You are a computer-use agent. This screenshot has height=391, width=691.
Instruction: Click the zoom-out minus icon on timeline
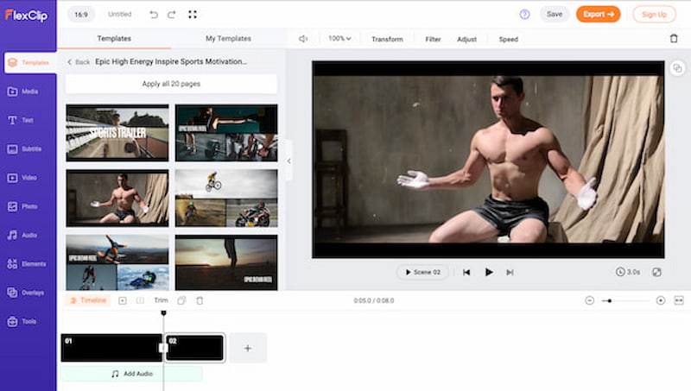[x=589, y=300]
